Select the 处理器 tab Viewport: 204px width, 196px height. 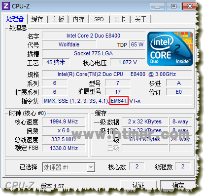15,19
